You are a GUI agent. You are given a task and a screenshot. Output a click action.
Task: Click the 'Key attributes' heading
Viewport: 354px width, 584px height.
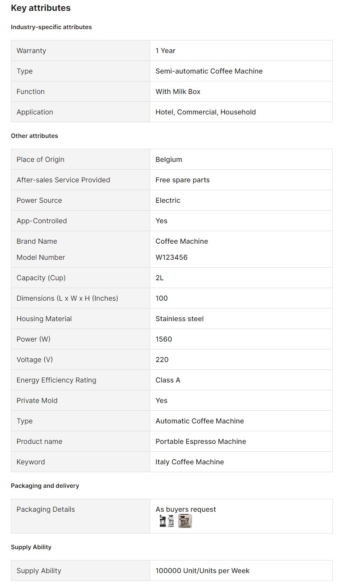(x=41, y=8)
